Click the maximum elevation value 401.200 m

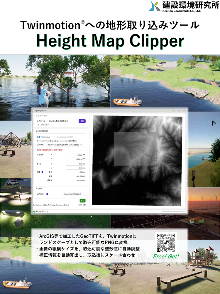click(x=81, y=176)
